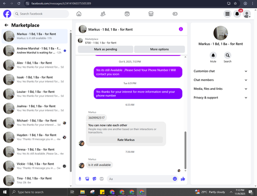Click the message text field Aa
Image resolution: width=257 pixels, height=196 pixels.
coord(139,179)
